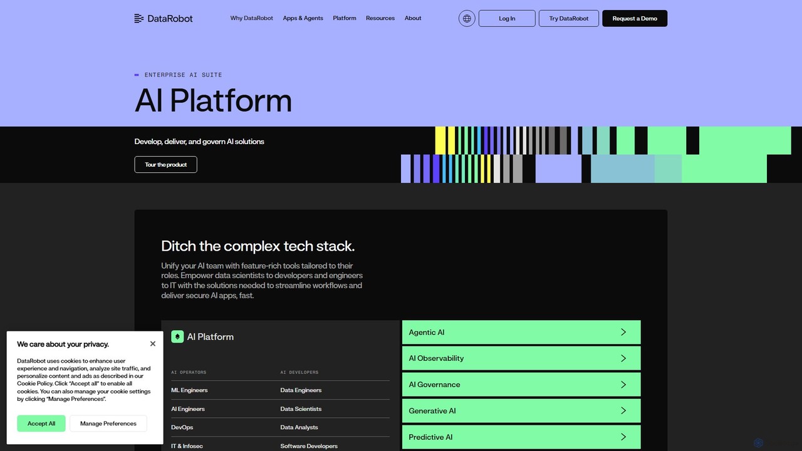This screenshot has height=451, width=802.
Task: Click the Agentic AI label text
Action: [x=427, y=333]
